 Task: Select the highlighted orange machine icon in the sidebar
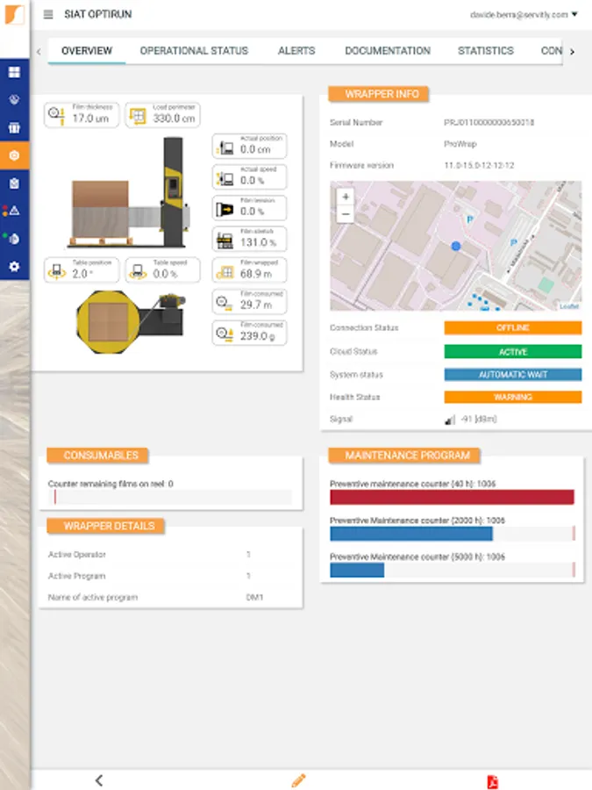click(x=14, y=155)
